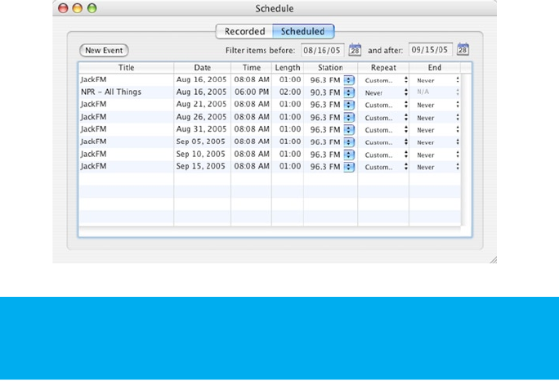Image resolution: width=559 pixels, height=382 pixels.
Task: Switch to the Recorded tab
Action: [245, 32]
